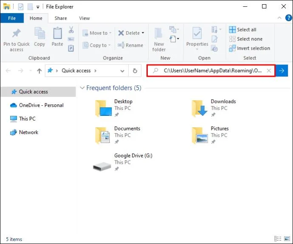Click the Cut scissors icon
The height and width of the screenshot is (244, 293).
tap(71, 30)
